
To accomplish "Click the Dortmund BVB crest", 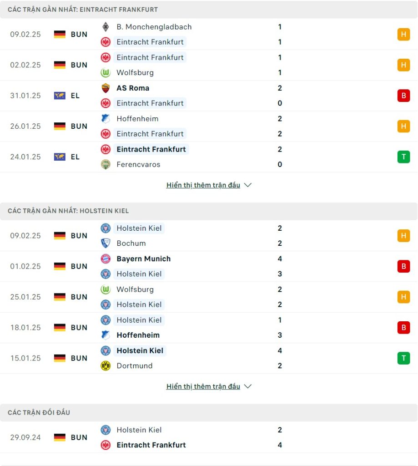I will click(106, 366).
